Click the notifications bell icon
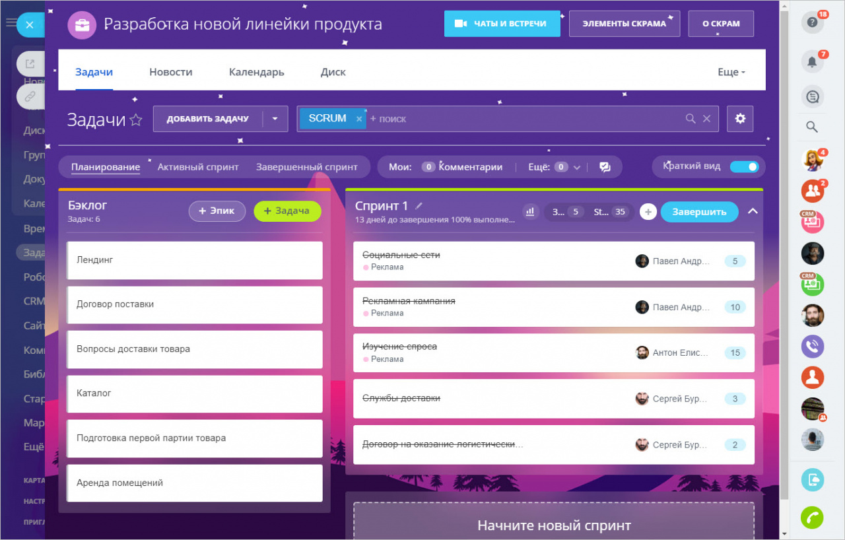 (812, 62)
